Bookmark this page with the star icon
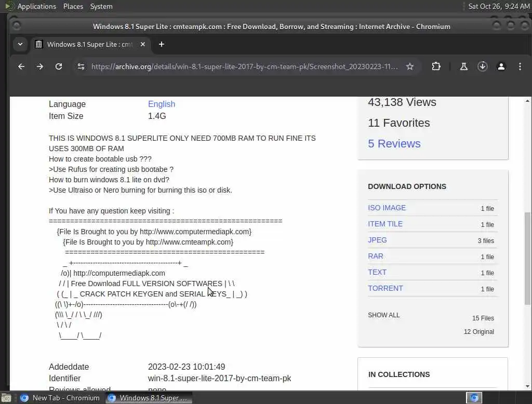This screenshot has width=532, height=404. coord(410,67)
